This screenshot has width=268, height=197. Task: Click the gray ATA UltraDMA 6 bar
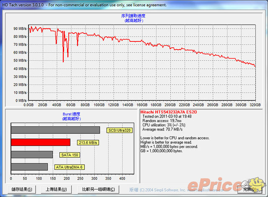(x=29, y=167)
